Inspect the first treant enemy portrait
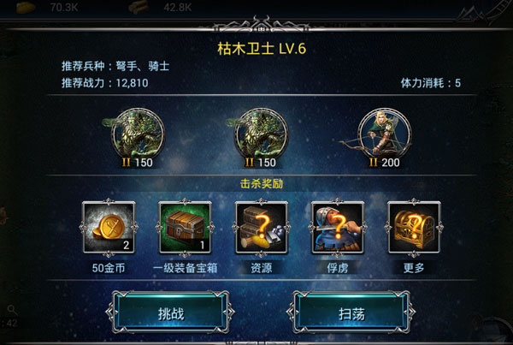The image size is (513, 345). click(138, 134)
